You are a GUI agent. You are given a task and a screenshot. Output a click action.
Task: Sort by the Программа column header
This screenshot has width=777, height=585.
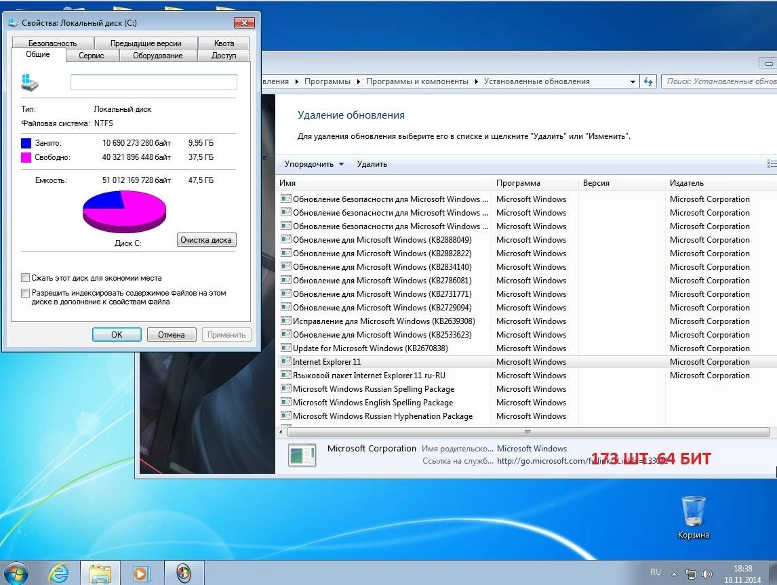pyautogui.click(x=535, y=183)
